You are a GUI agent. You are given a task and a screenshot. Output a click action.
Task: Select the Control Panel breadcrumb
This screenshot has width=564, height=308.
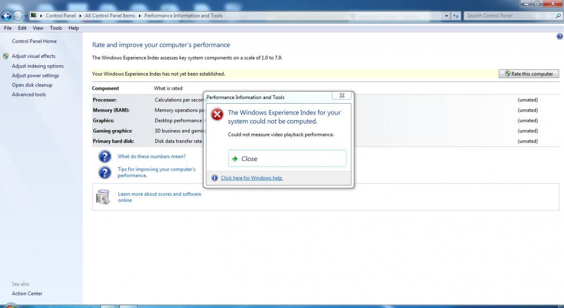coord(60,15)
